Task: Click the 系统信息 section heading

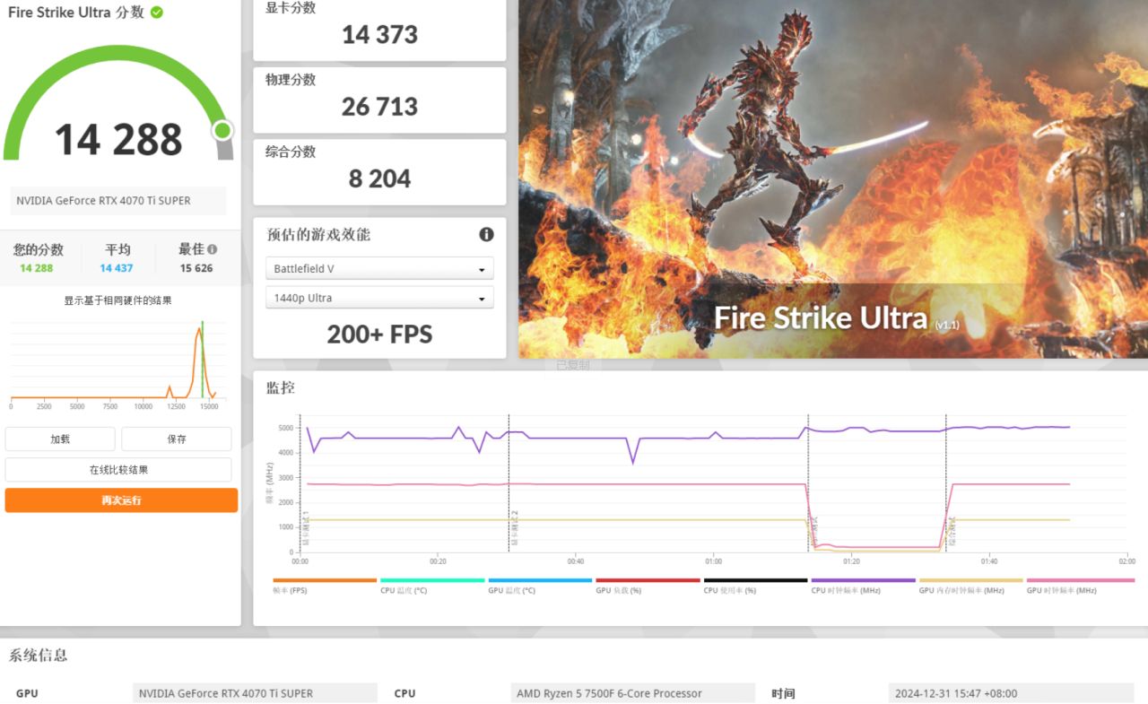Action: 39,655
